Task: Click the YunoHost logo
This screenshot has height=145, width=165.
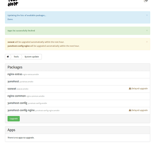Action: [x=13, y=3]
